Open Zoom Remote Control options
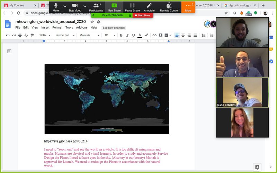The height and width of the screenshot is (173, 277). coord(169,7)
